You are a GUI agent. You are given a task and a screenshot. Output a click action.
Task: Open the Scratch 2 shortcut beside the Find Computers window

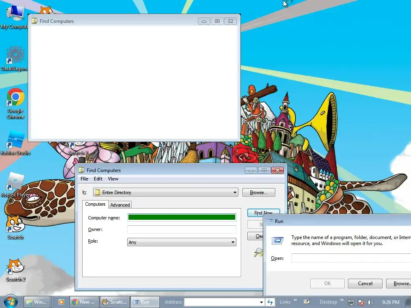(x=78, y=149)
